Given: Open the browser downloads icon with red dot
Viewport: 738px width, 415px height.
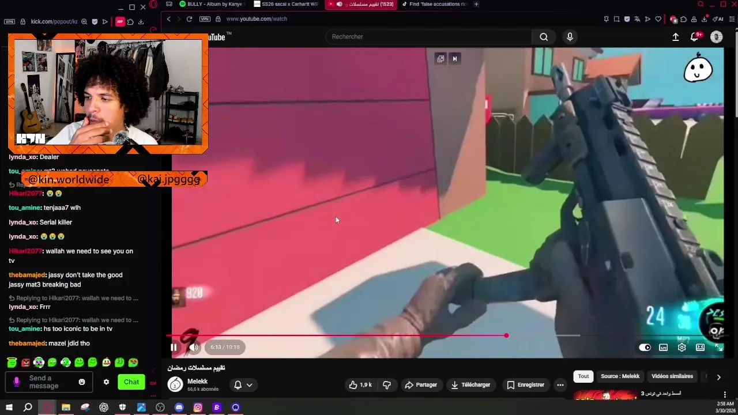Looking at the screenshot, I should pyautogui.click(x=704, y=19).
